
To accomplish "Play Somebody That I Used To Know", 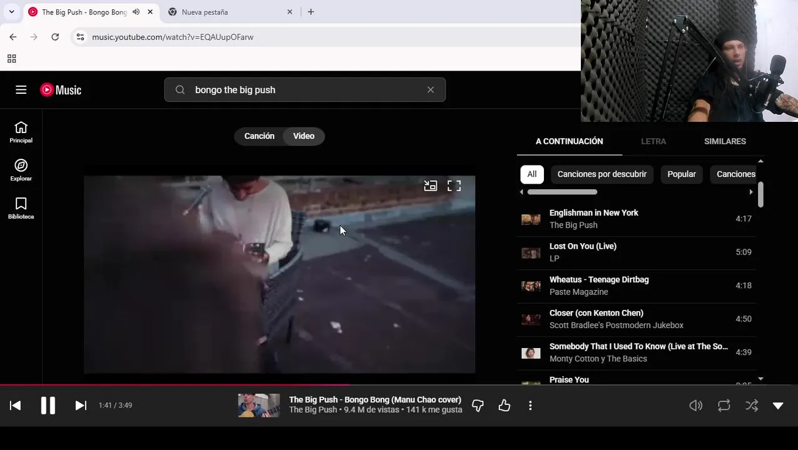I will point(637,352).
